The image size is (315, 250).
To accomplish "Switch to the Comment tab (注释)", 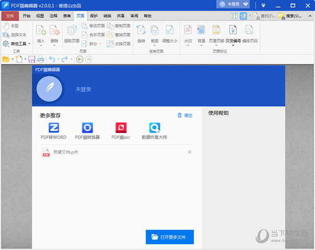I will tap(54, 16).
